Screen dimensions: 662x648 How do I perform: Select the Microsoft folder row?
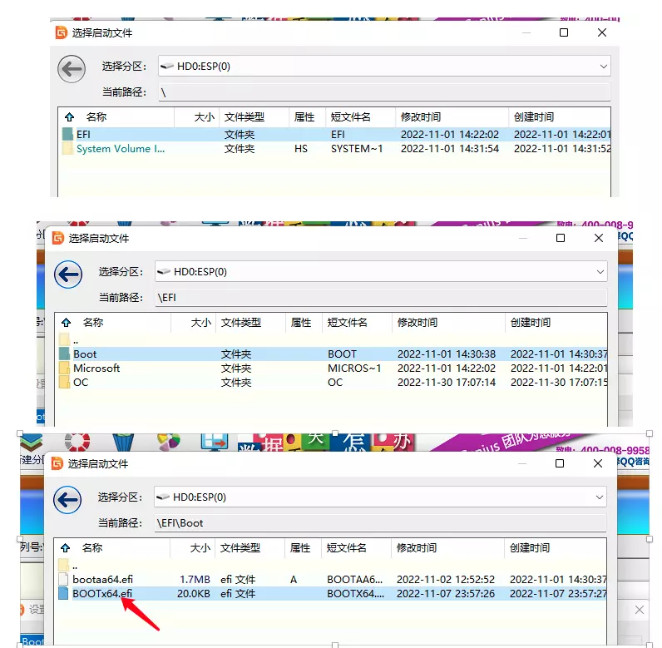pos(96,368)
